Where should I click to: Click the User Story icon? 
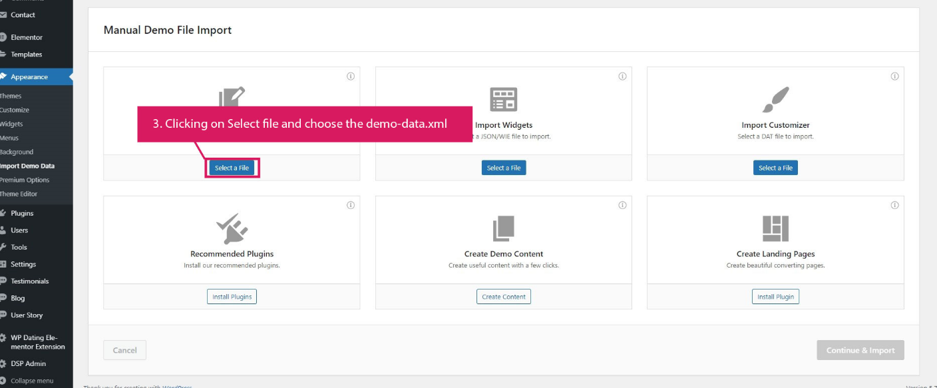(x=3, y=315)
